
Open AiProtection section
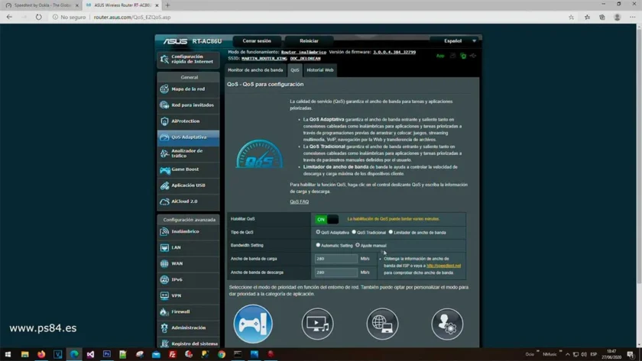coord(188,121)
